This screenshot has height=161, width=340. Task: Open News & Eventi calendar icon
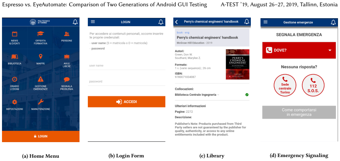click(14, 34)
